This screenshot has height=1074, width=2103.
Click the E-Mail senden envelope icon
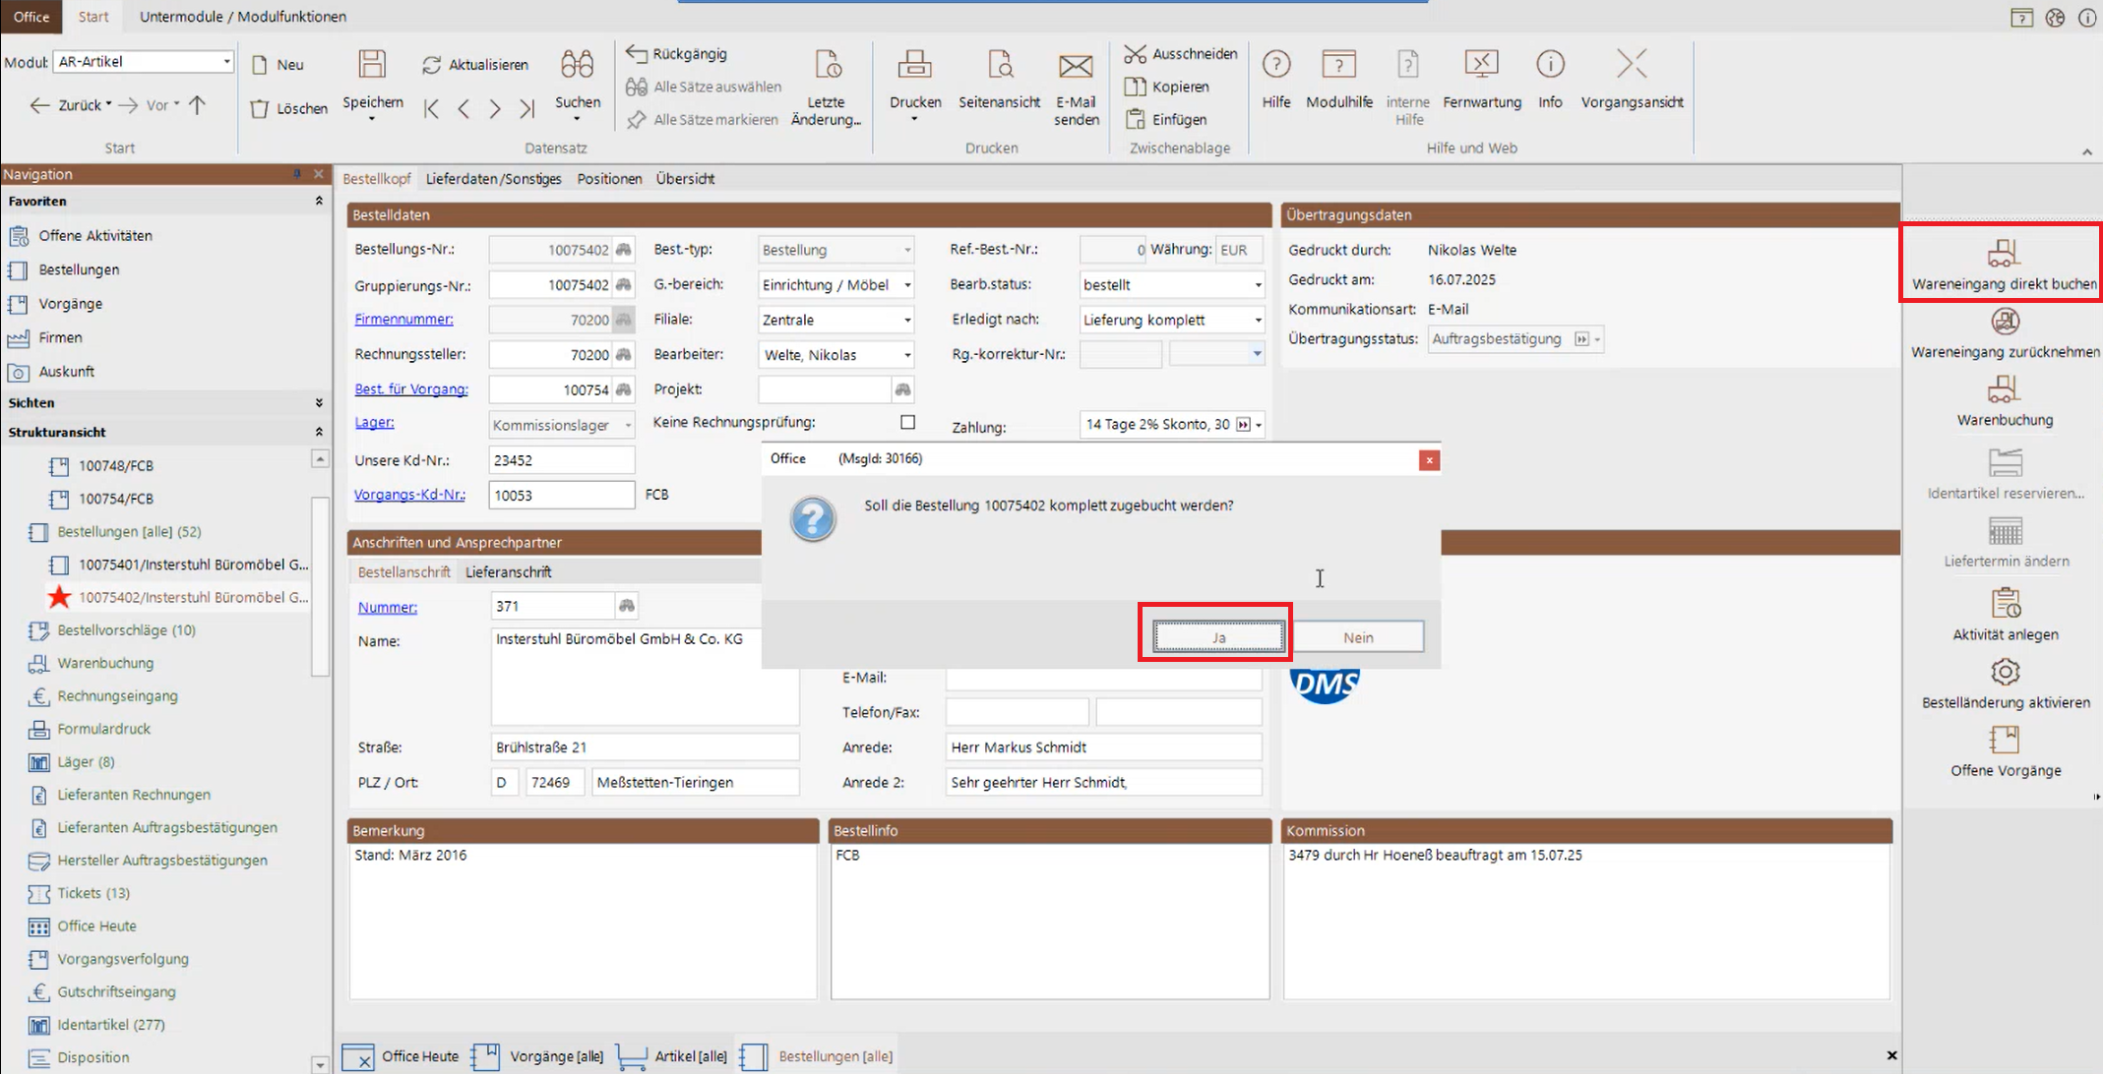pyautogui.click(x=1075, y=67)
